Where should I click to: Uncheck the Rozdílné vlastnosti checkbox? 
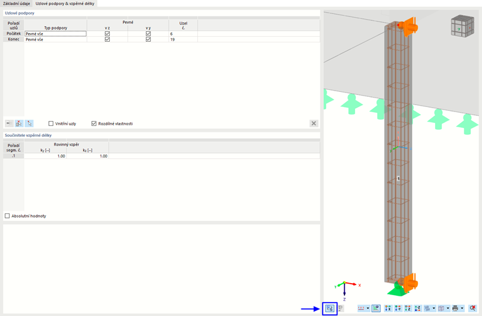[94, 123]
